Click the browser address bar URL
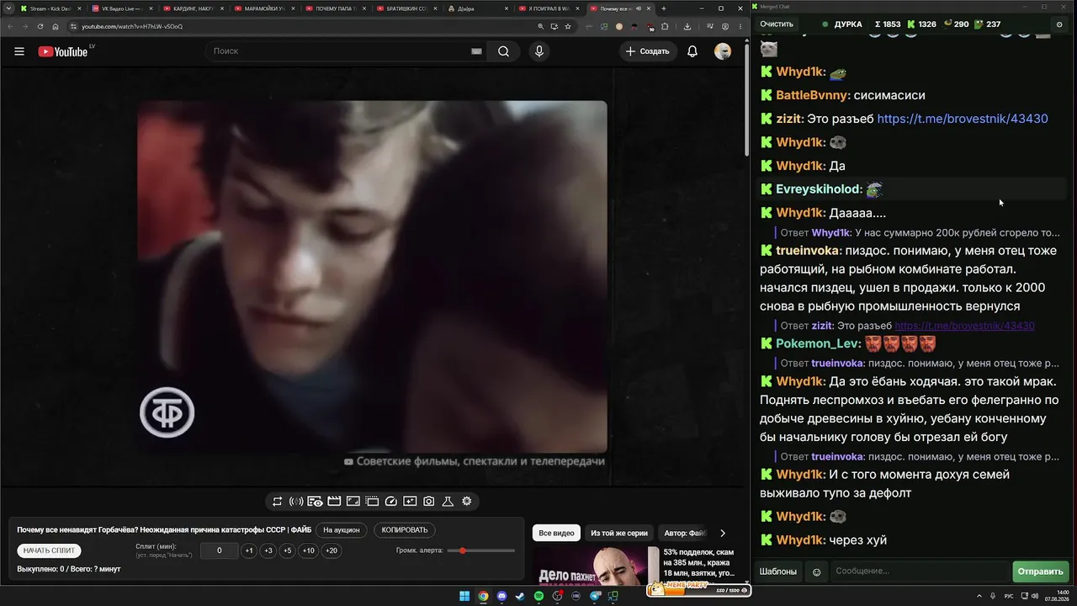 132,26
